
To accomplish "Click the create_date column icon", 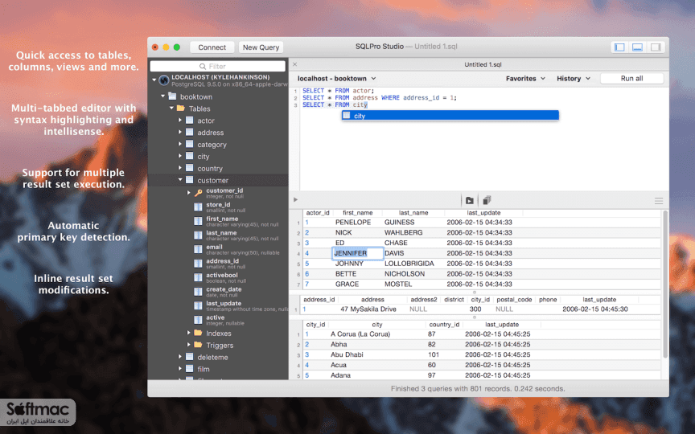I will click(x=198, y=292).
